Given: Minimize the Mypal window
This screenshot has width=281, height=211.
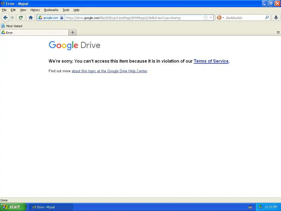Looking at the screenshot, I should (x=265, y=3).
